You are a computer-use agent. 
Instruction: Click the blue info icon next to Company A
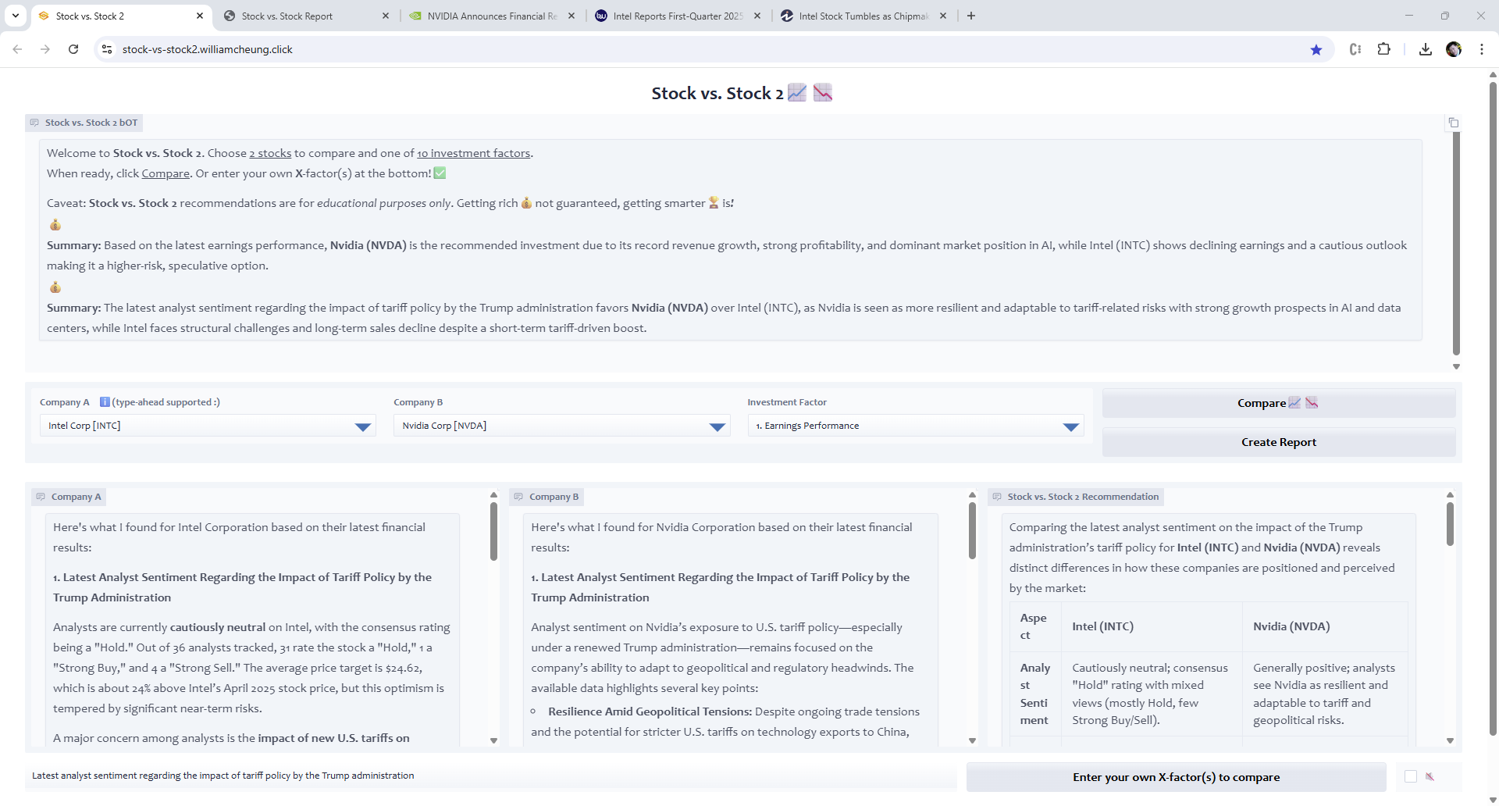coord(105,402)
